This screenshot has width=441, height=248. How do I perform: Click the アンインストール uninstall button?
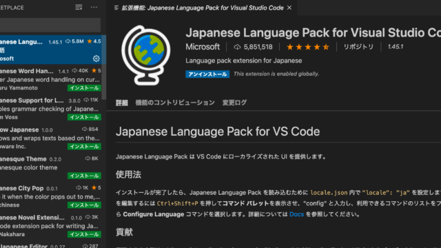coord(207,74)
